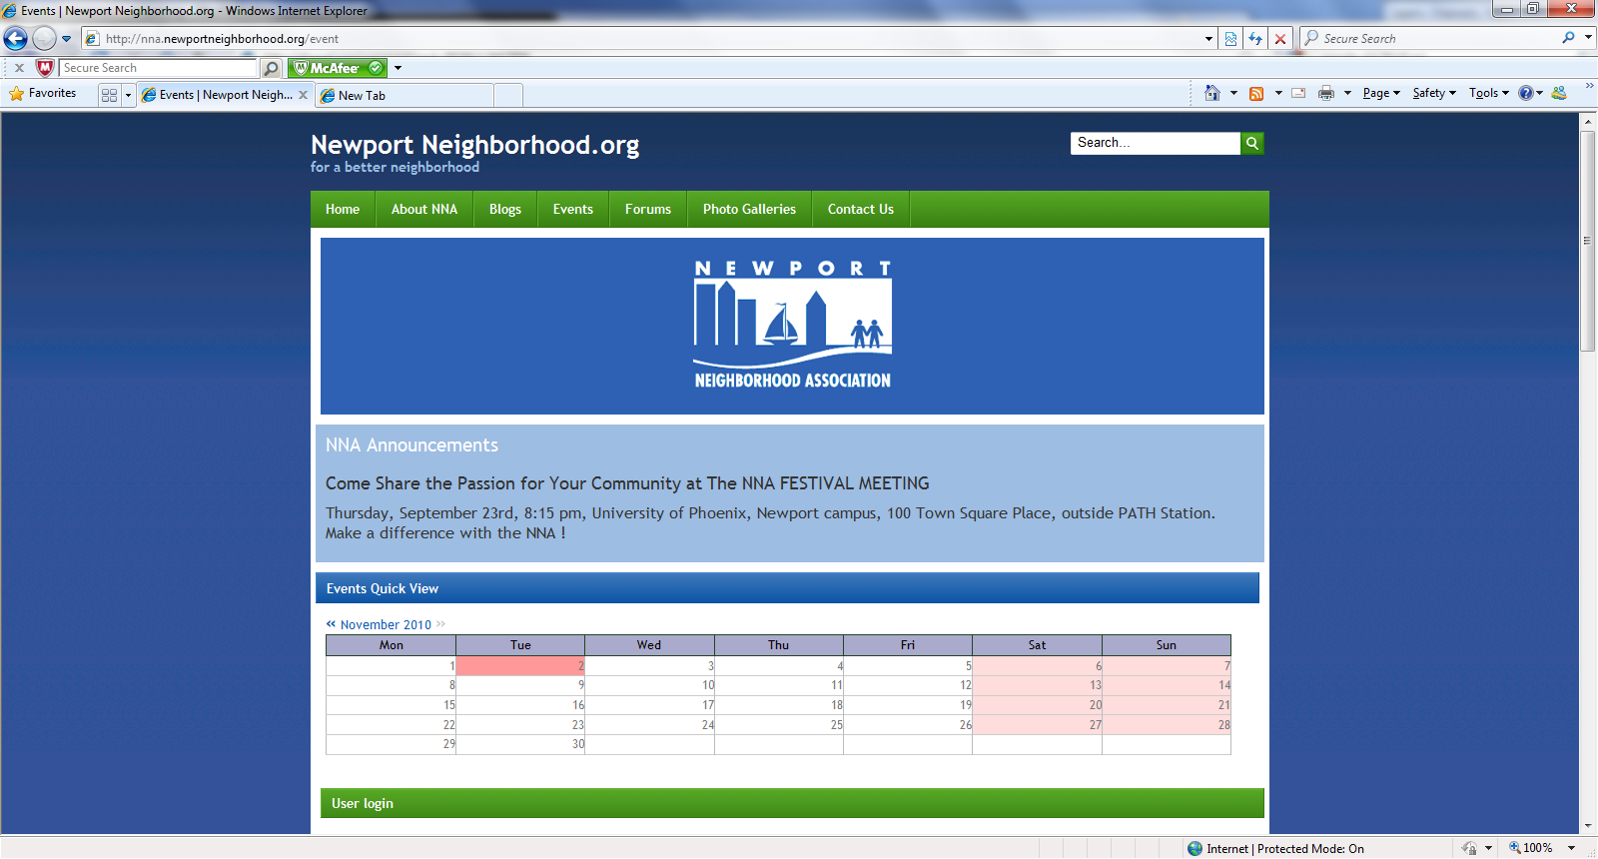Stop loading with the red X icon
Viewport: 1598px width, 859px height.
click(1280, 39)
